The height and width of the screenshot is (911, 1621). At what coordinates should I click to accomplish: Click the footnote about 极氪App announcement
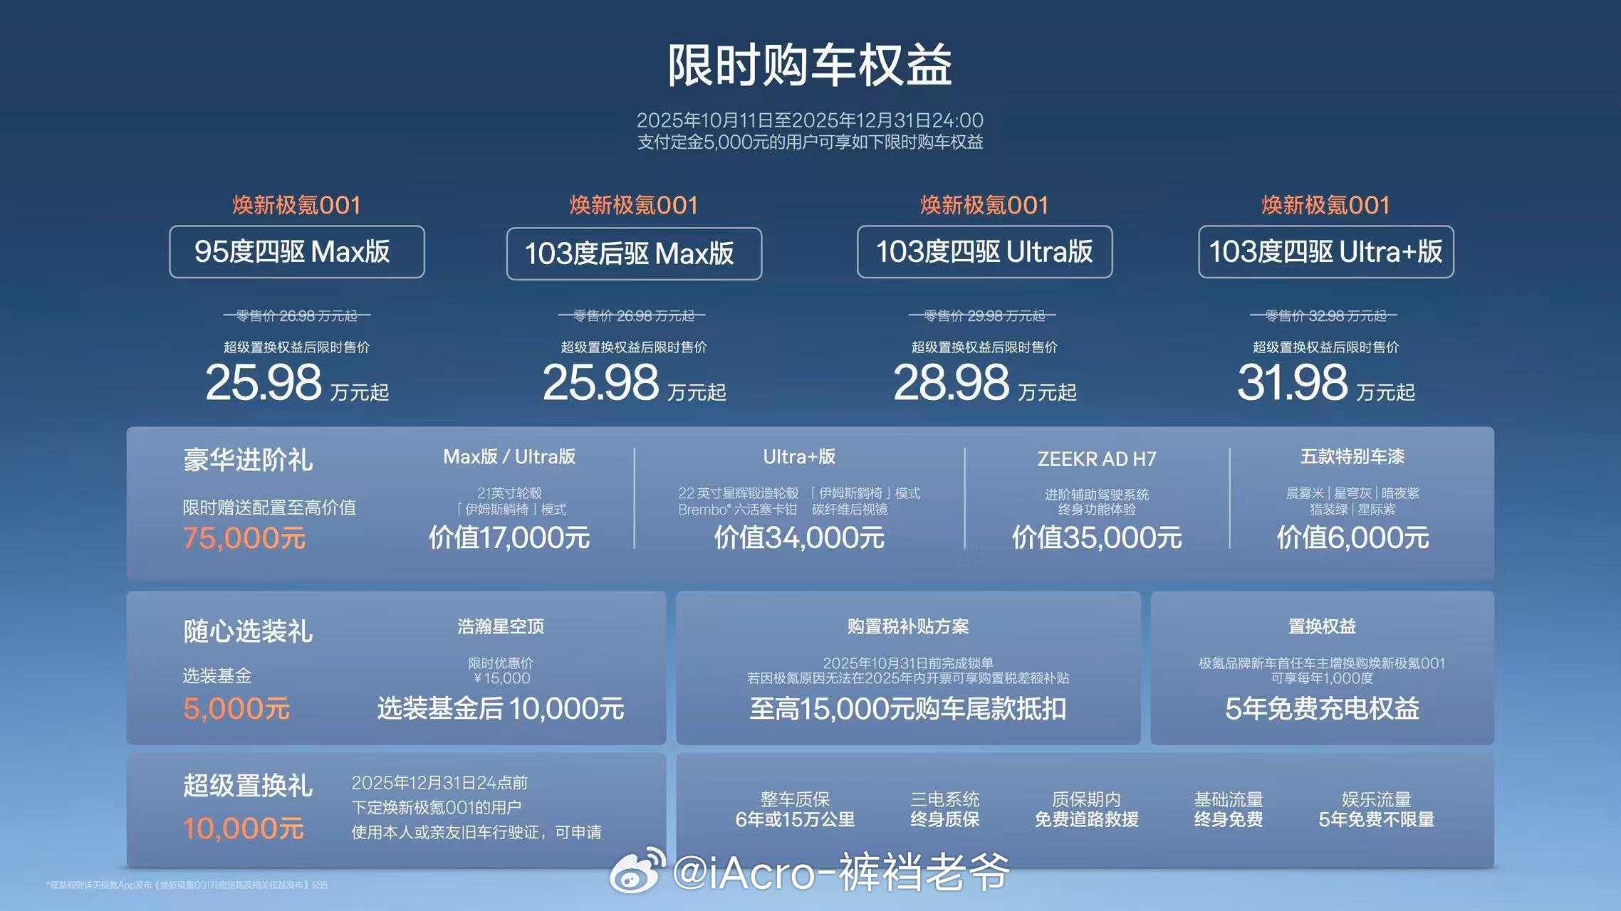coord(187,885)
